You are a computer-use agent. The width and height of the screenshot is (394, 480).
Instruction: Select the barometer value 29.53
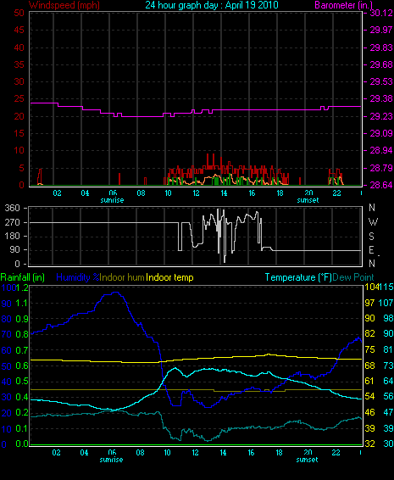point(381,81)
